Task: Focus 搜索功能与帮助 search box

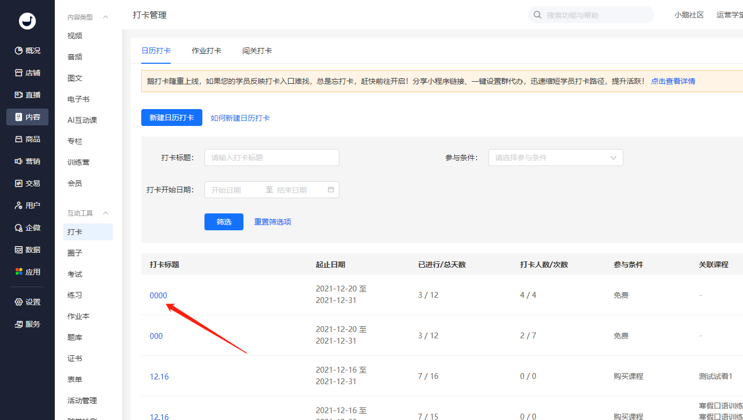Action: tap(591, 15)
